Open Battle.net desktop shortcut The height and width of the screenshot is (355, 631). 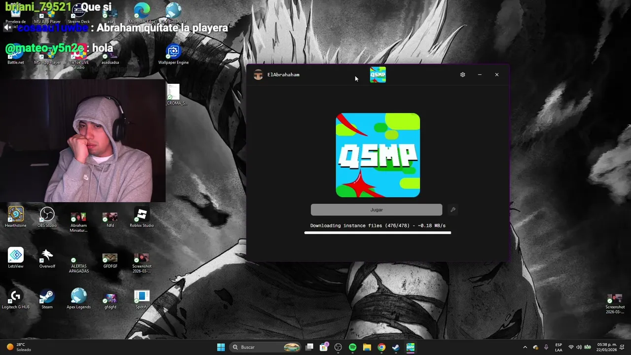click(x=16, y=55)
